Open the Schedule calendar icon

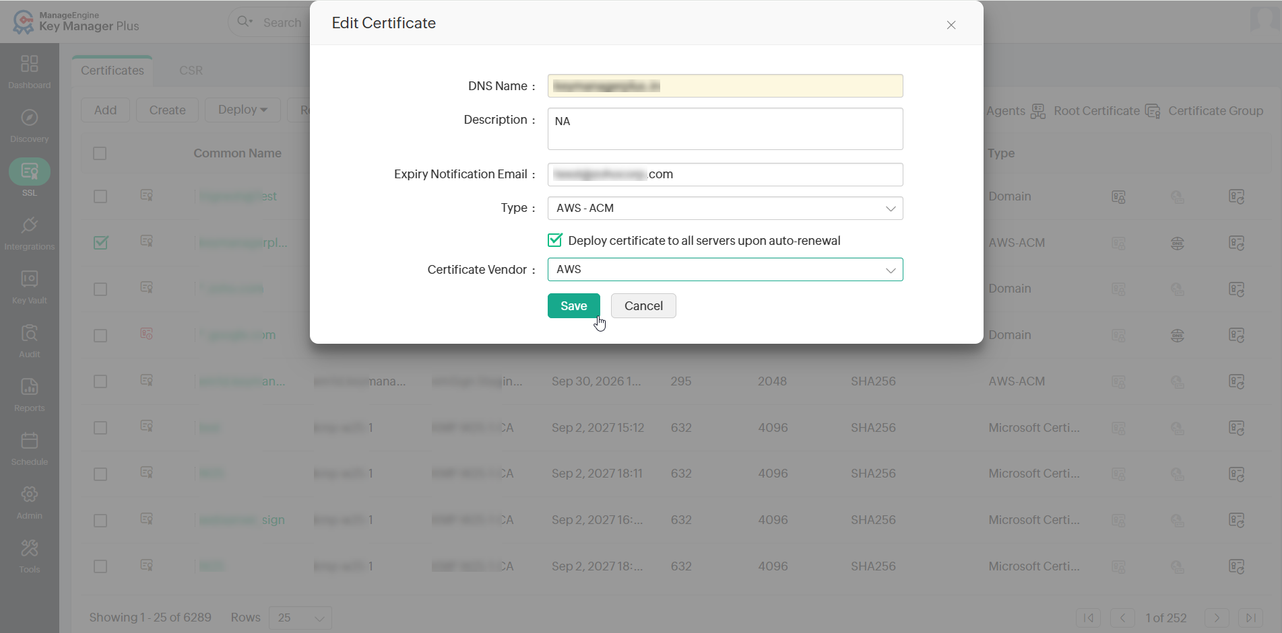coord(30,441)
